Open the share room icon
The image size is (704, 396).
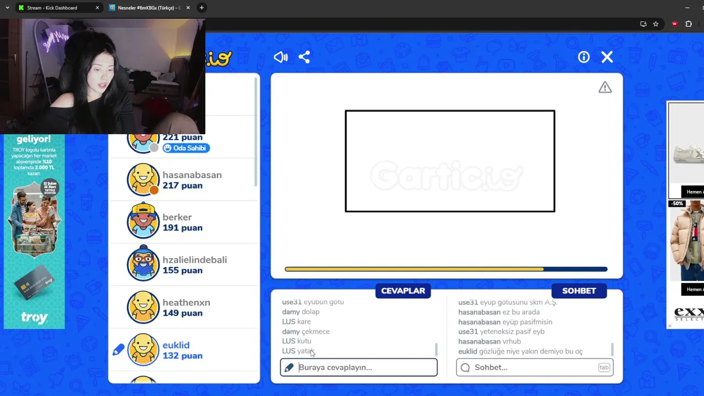pyautogui.click(x=304, y=57)
